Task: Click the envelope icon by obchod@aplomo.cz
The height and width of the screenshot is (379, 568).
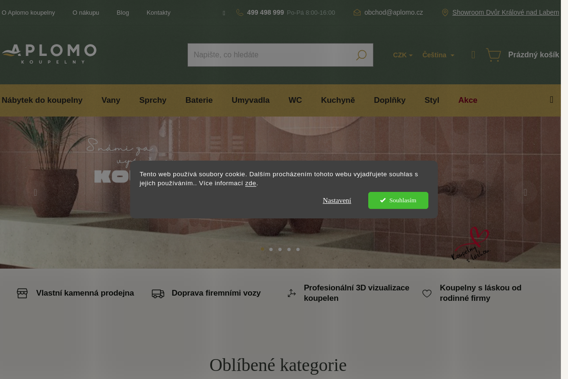Action: [x=357, y=13]
